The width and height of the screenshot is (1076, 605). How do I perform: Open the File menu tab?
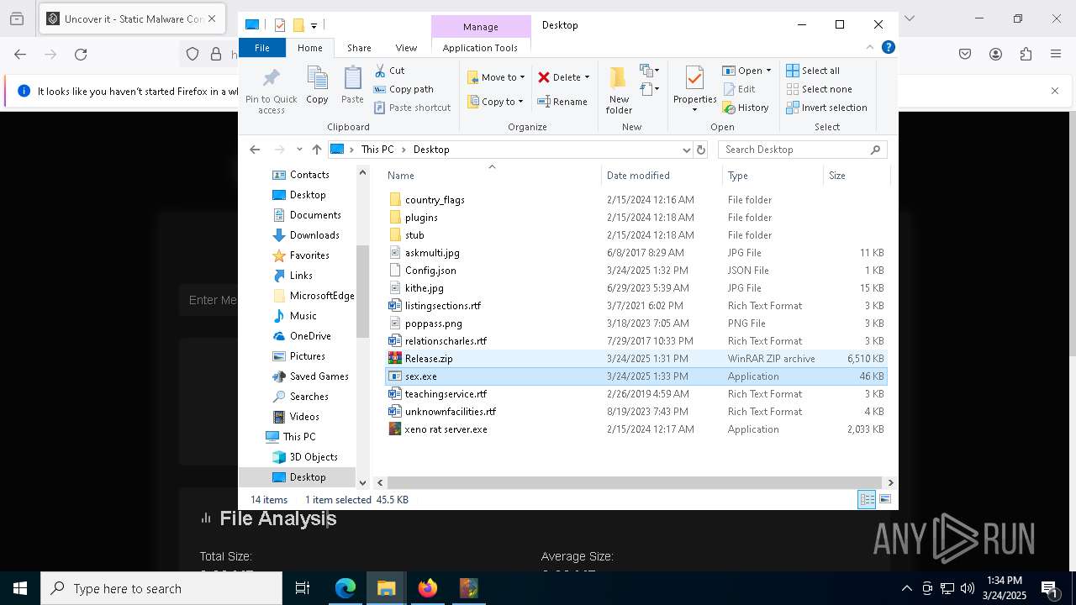pyautogui.click(x=262, y=48)
